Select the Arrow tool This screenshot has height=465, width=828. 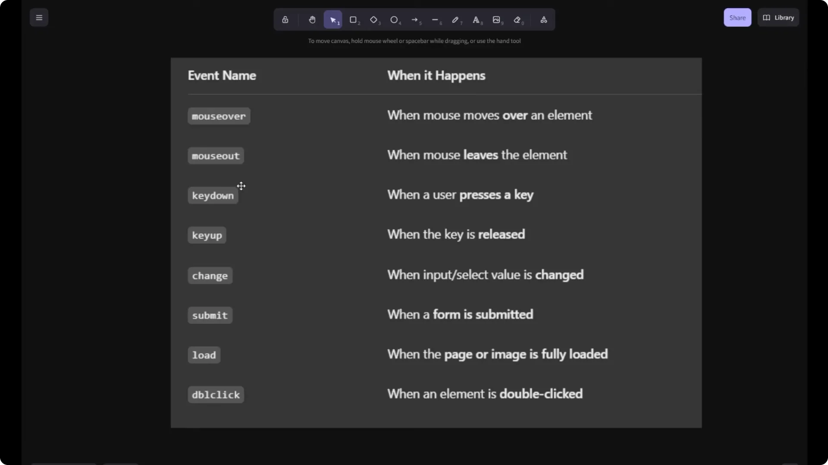point(415,19)
